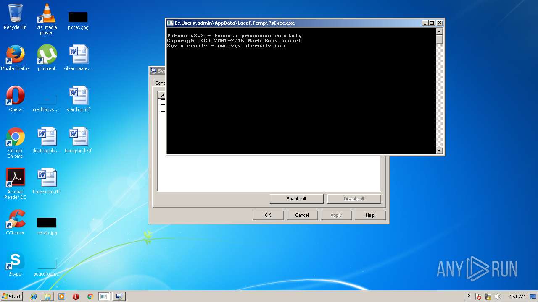Open Windows Media Player taskbar icon
Screen dimensions: 538x302
[62, 297]
